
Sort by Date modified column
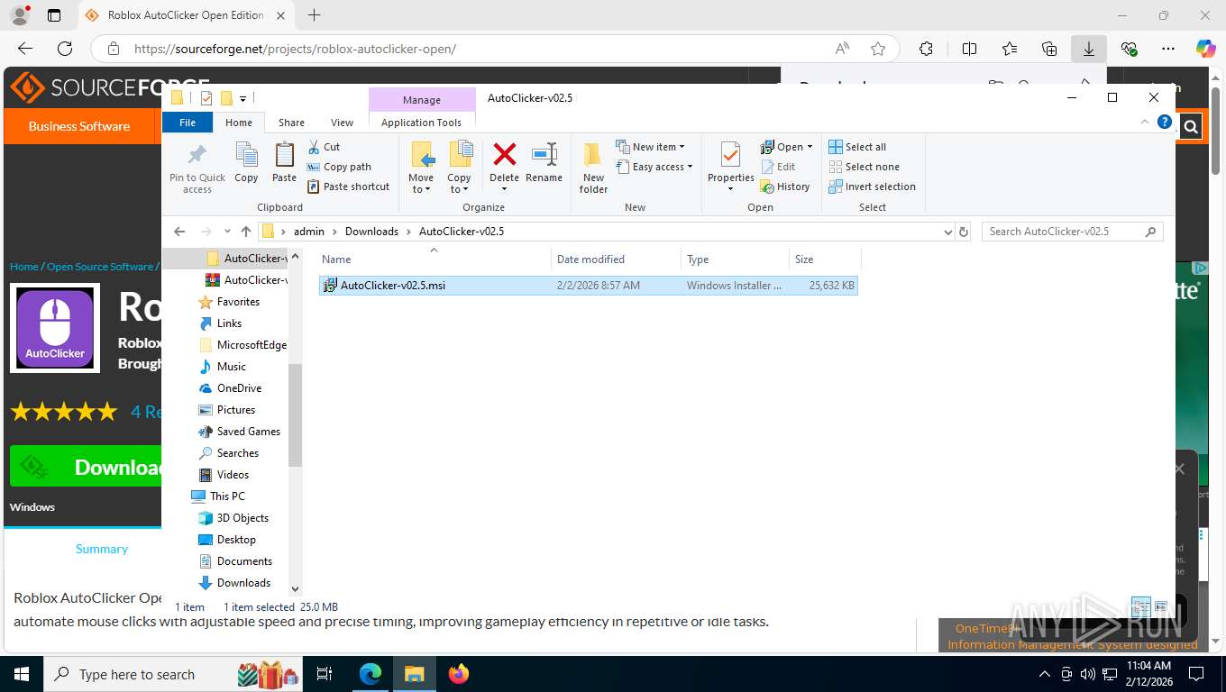pyautogui.click(x=616, y=259)
